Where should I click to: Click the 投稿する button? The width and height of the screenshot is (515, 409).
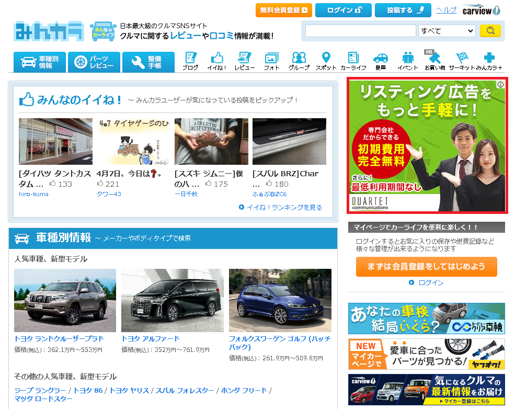coord(403,10)
